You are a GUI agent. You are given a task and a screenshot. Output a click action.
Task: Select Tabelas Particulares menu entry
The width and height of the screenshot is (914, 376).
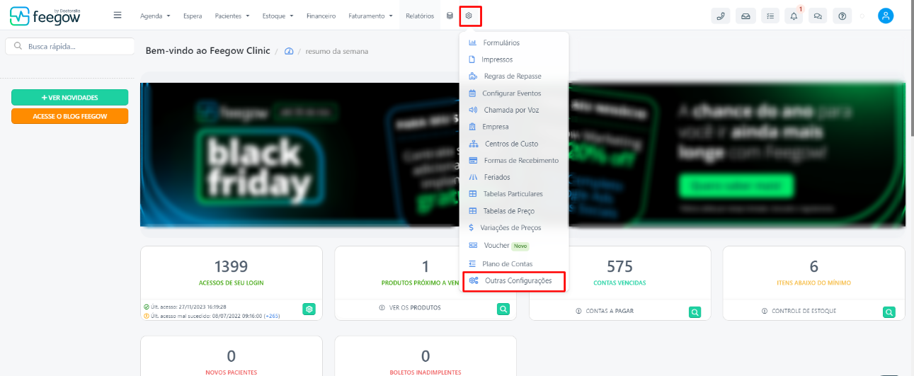coord(514,194)
